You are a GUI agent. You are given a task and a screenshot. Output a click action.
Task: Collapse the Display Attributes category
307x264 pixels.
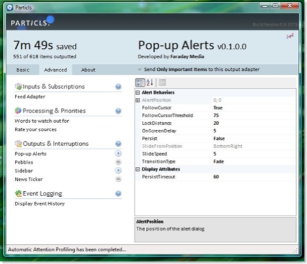138,169
